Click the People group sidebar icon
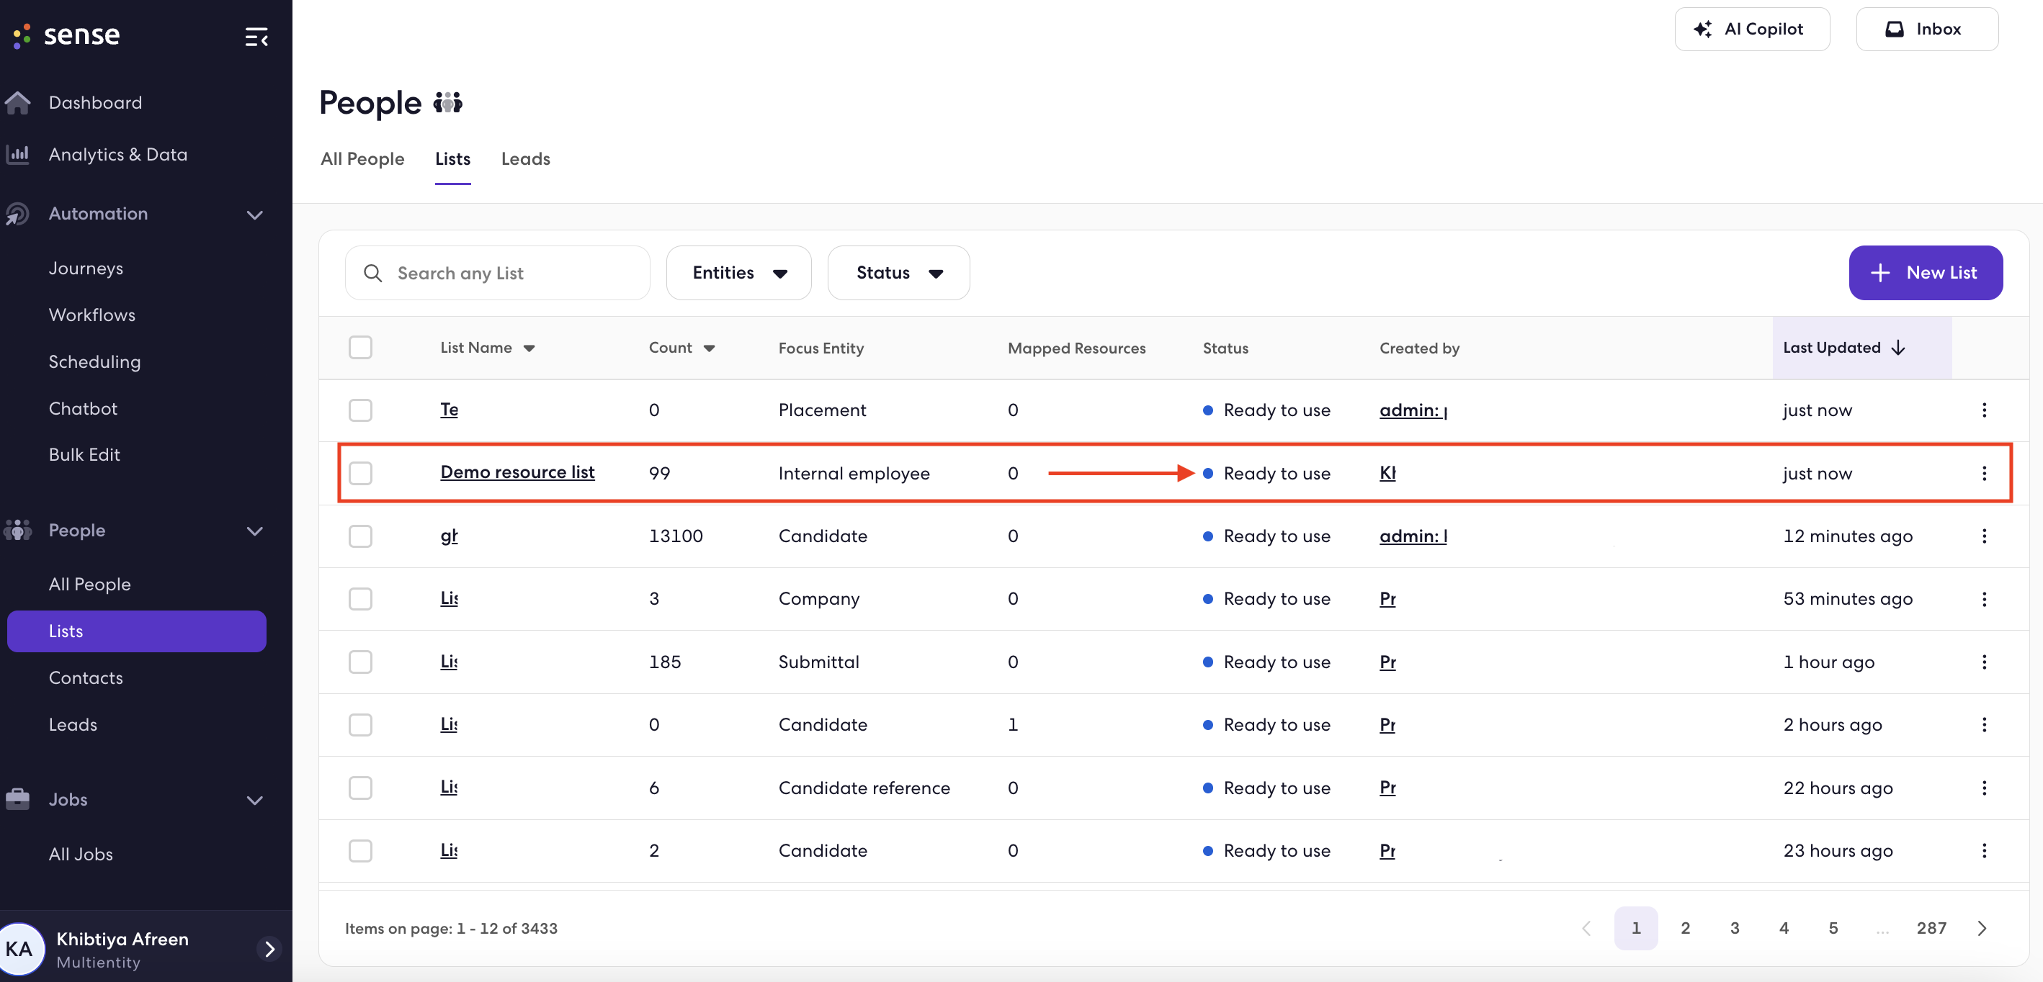2043x982 pixels. click(17, 529)
